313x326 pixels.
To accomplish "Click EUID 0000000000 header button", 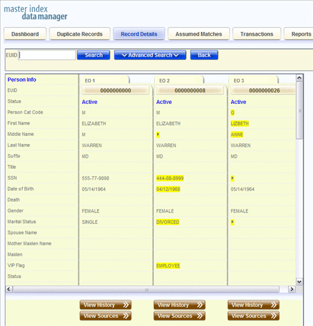I will (116, 91).
